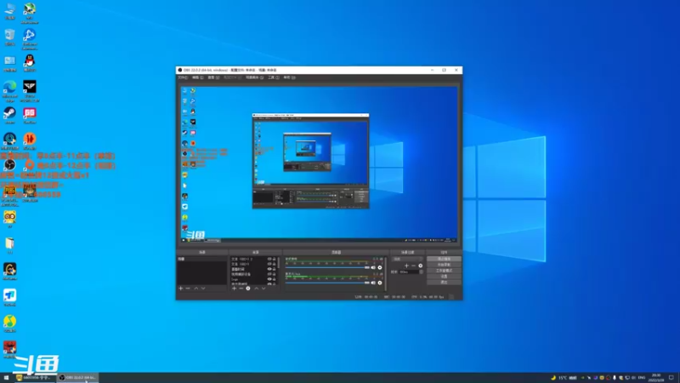Open the Help menu in OBS
The image size is (680, 383).
(289, 77)
